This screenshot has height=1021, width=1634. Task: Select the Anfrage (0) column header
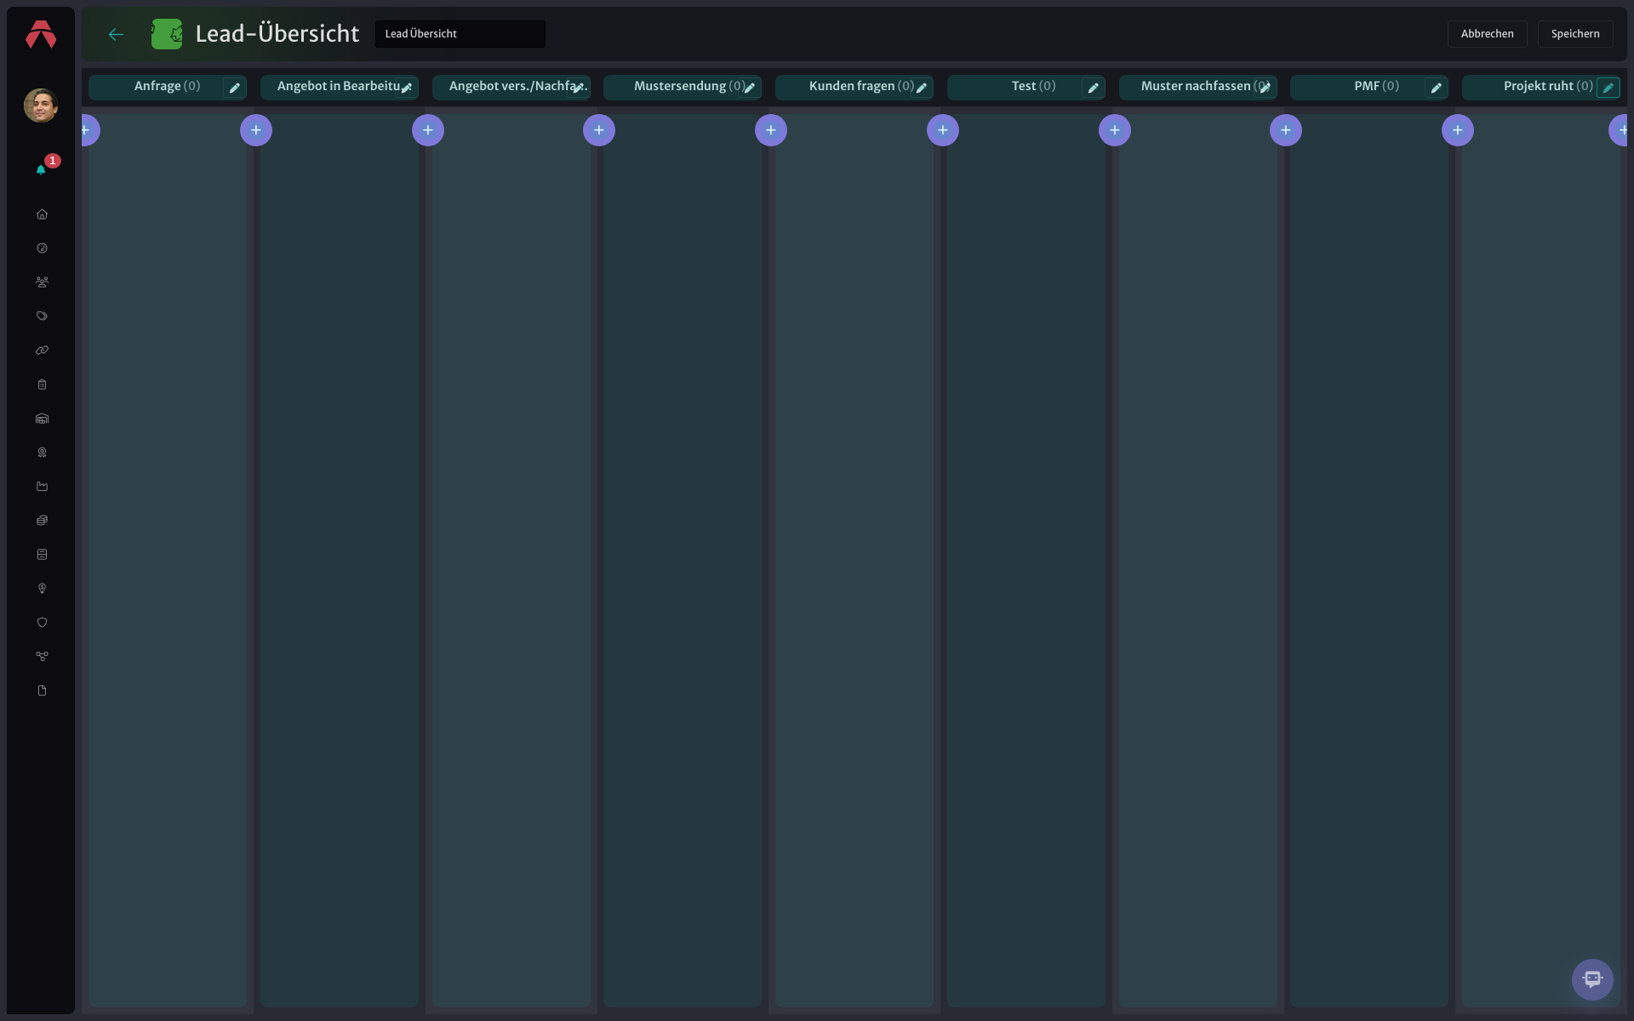167,86
